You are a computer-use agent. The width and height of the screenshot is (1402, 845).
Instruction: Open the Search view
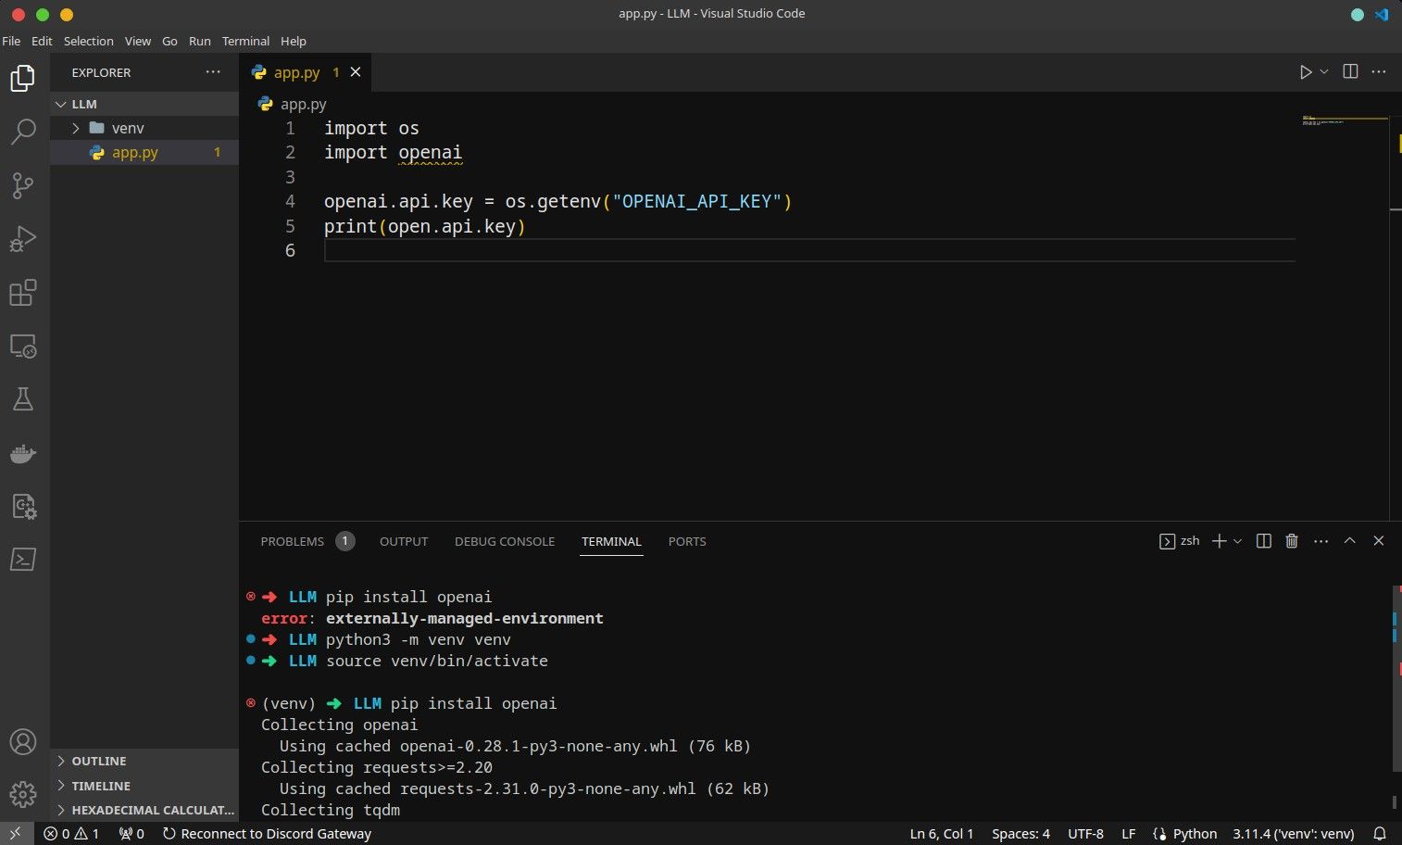23,132
